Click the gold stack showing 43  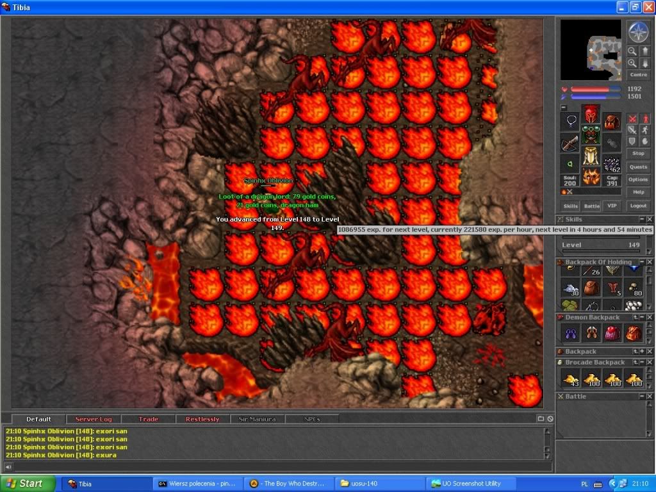pyautogui.click(x=571, y=378)
